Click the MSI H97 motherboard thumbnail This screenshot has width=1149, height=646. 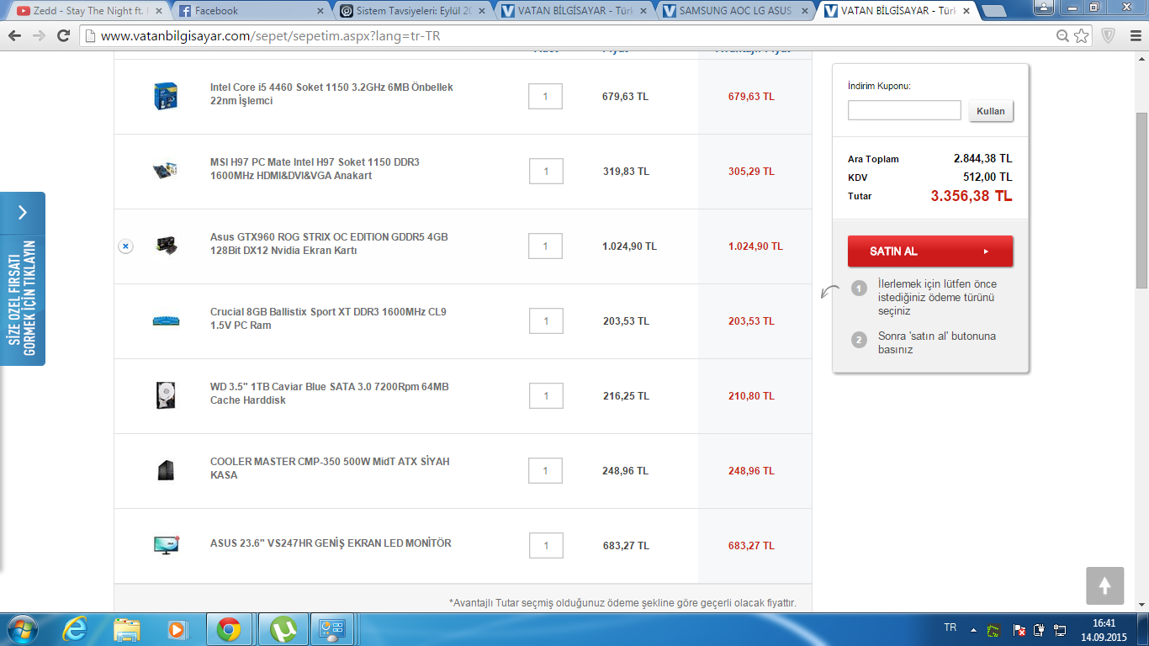pyautogui.click(x=166, y=171)
